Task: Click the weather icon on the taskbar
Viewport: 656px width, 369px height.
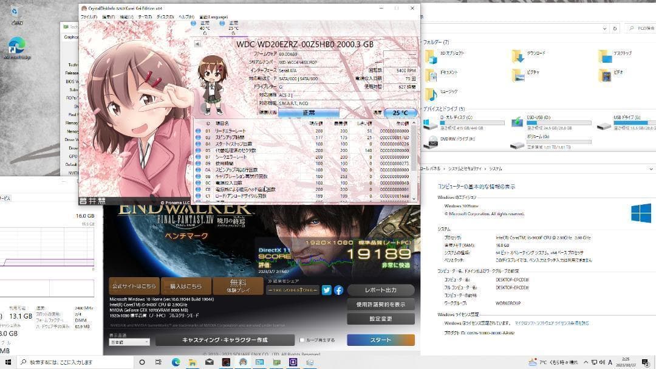Action: (x=533, y=364)
